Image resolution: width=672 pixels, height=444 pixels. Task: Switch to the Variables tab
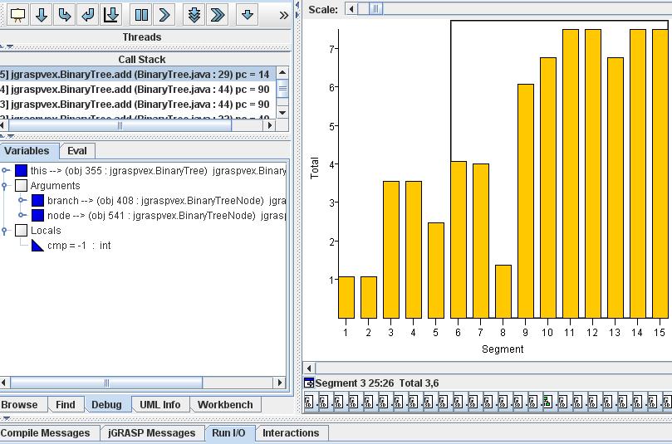click(27, 151)
